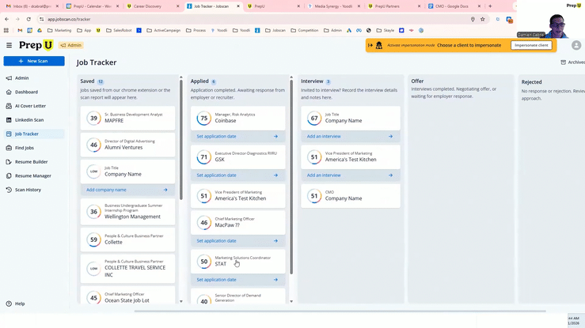Add an interview for America's Test Kitchen
The image size is (585, 328).
(x=324, y=175)
